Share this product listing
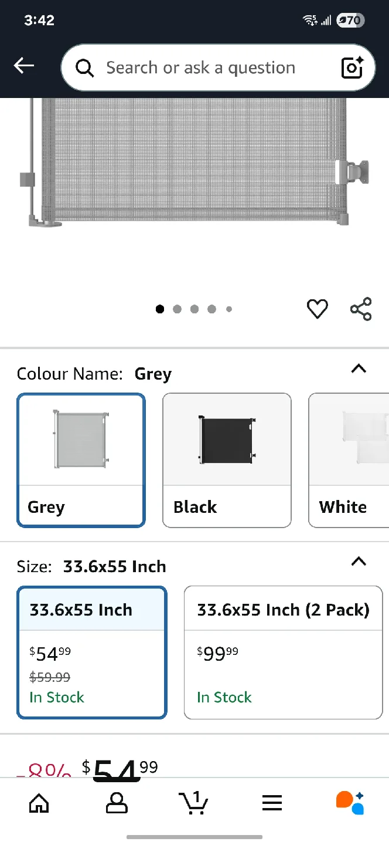 (x=360, y=309)
